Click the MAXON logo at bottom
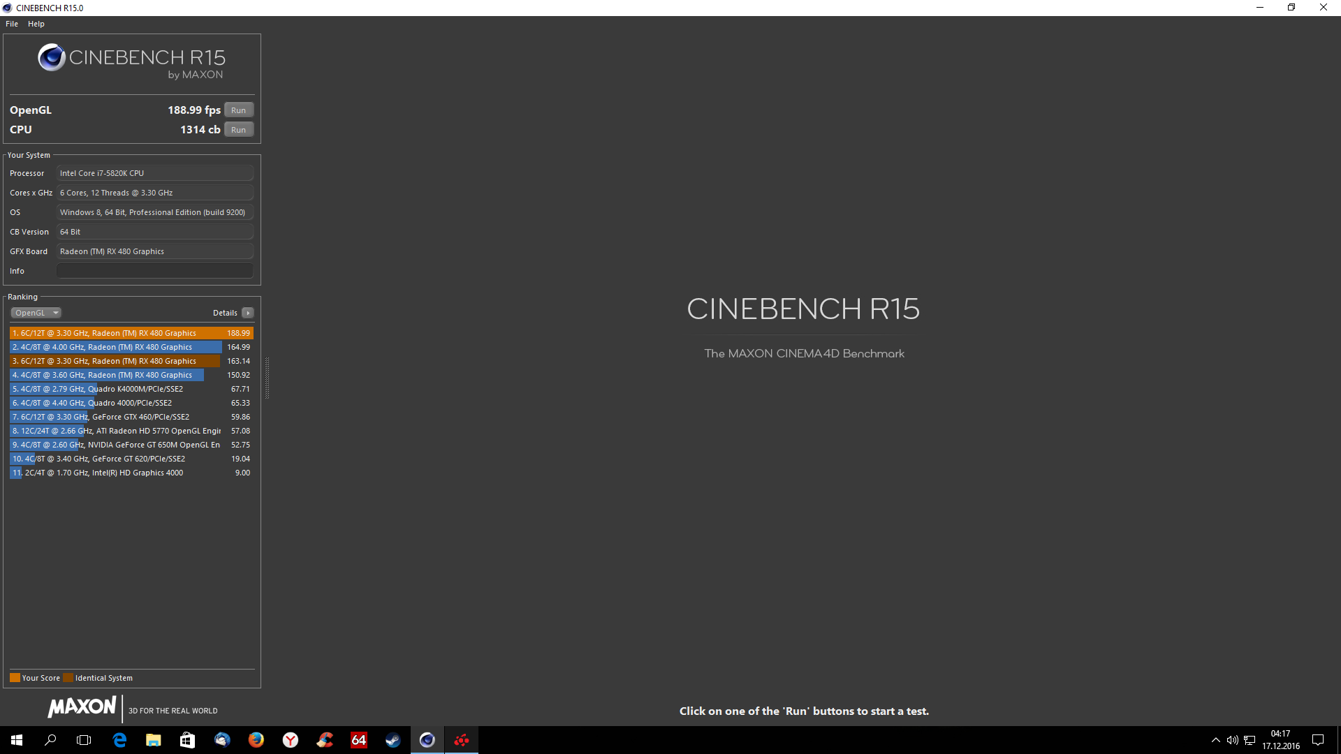Image resolution: width=1341 pixels, height=754 pixels. [82, 707]
